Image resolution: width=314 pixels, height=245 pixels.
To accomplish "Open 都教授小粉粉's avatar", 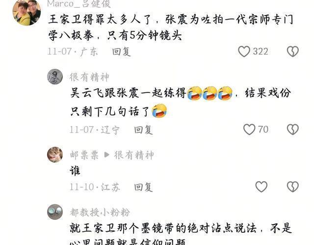I will point(55,212).
